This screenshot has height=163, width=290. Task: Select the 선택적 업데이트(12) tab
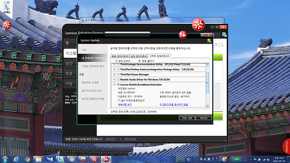(x=159, y=56)
